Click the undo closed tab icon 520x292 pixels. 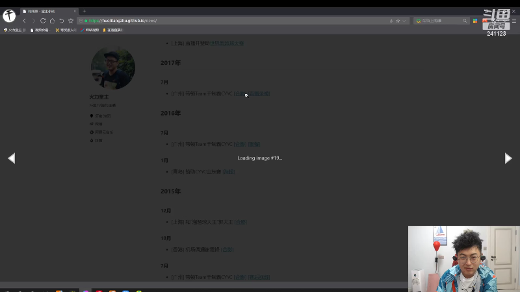(61, 21)
